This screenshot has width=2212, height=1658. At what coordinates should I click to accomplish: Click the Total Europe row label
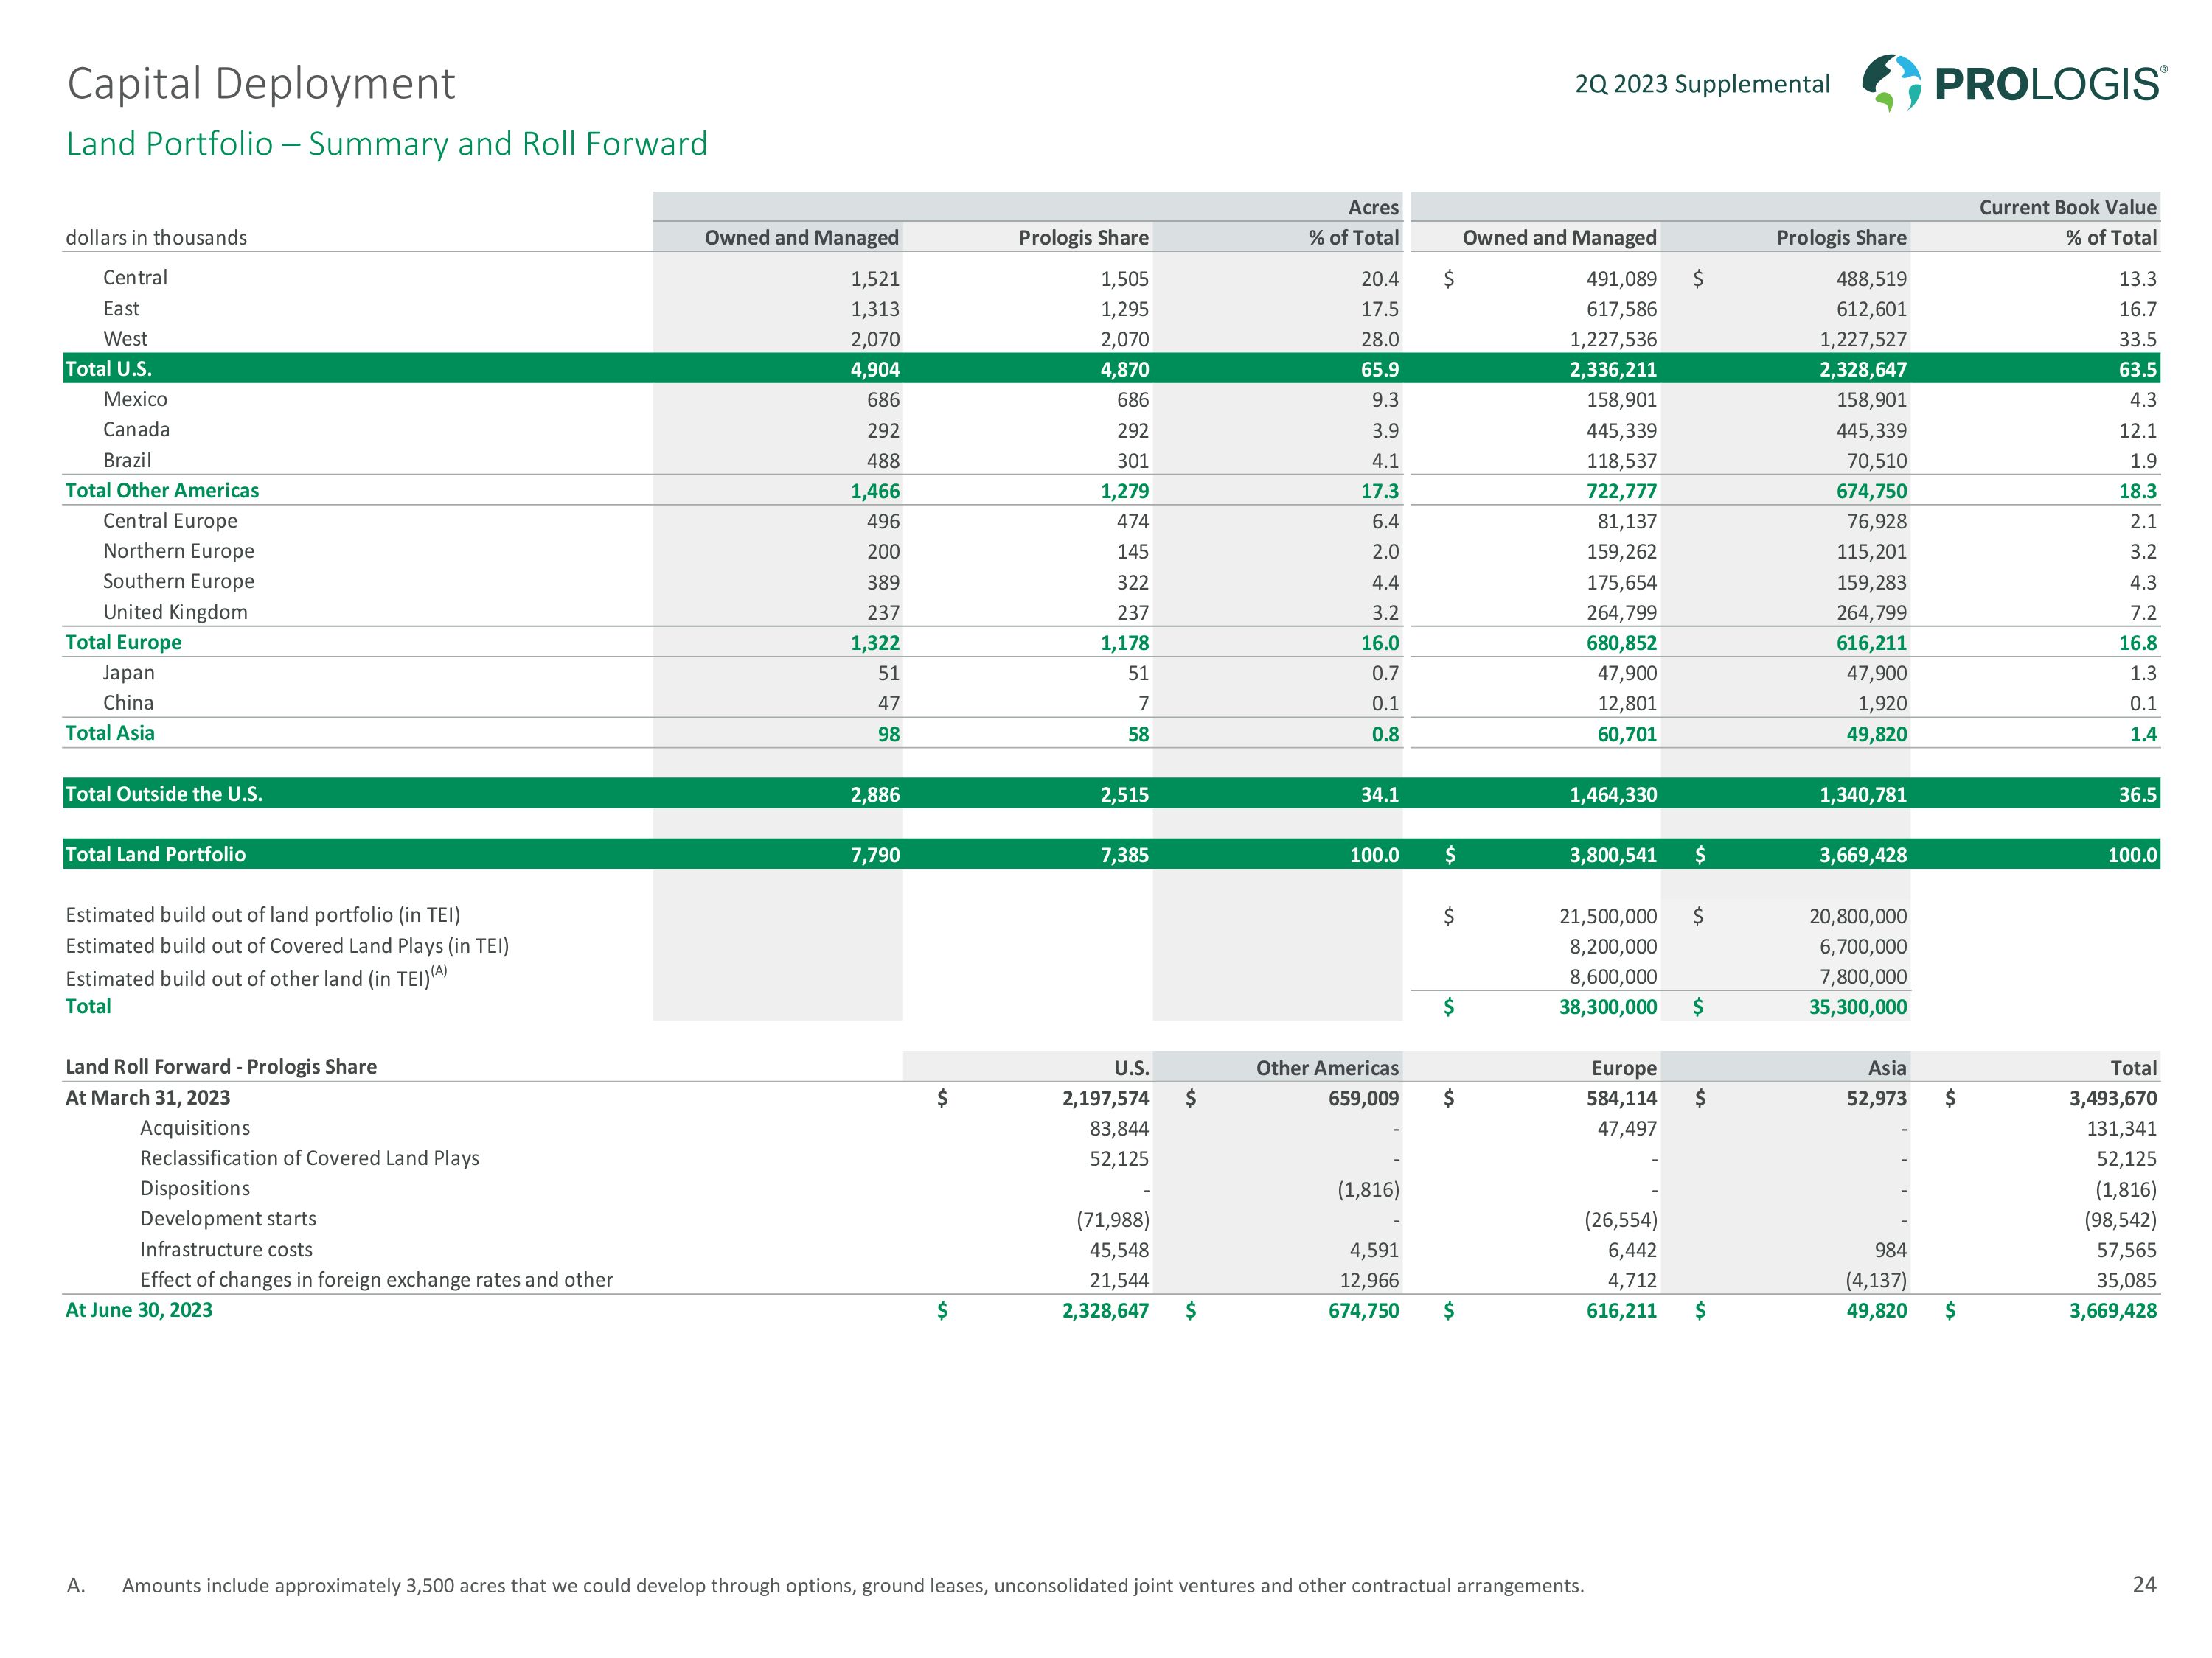point(123,643)
